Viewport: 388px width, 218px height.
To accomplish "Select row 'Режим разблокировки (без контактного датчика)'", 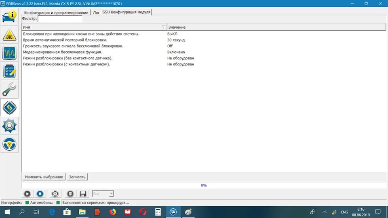I will click(204, 58).
